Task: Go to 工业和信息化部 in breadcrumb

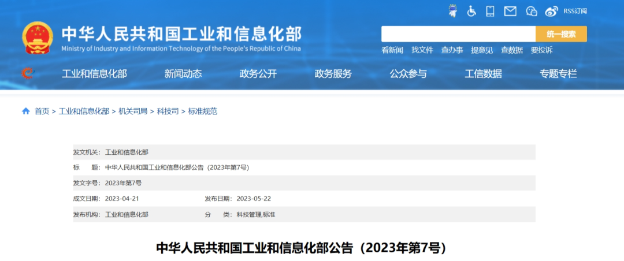Action: click(x=84, y=111)
